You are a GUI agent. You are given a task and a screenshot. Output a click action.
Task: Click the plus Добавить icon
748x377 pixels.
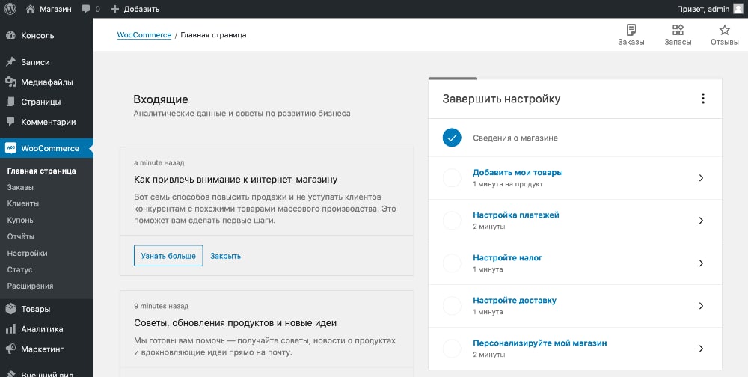pos(115,9)
